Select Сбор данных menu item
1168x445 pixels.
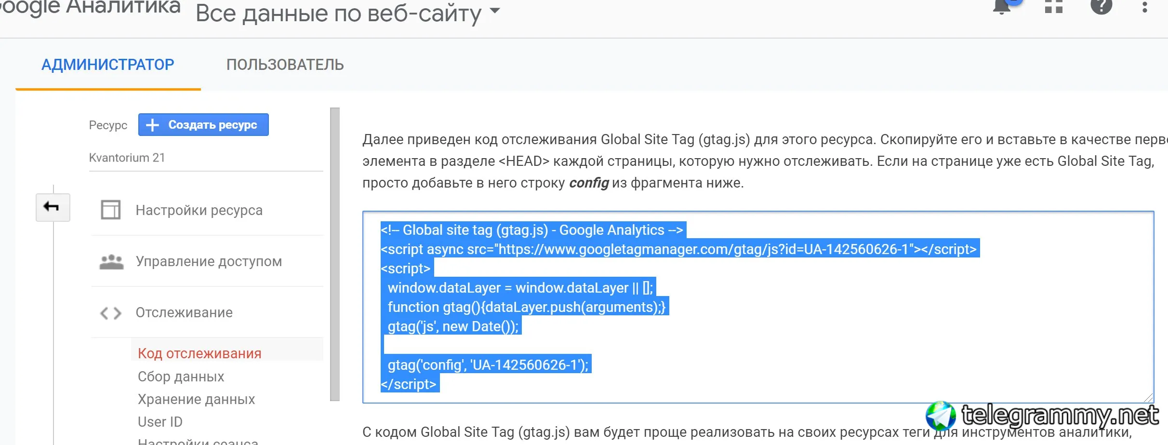[x=181, y=377]
